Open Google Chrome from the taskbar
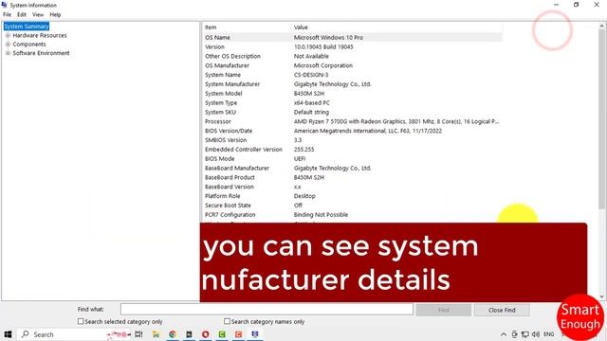 pyautogui.click(x=173, y=334)
